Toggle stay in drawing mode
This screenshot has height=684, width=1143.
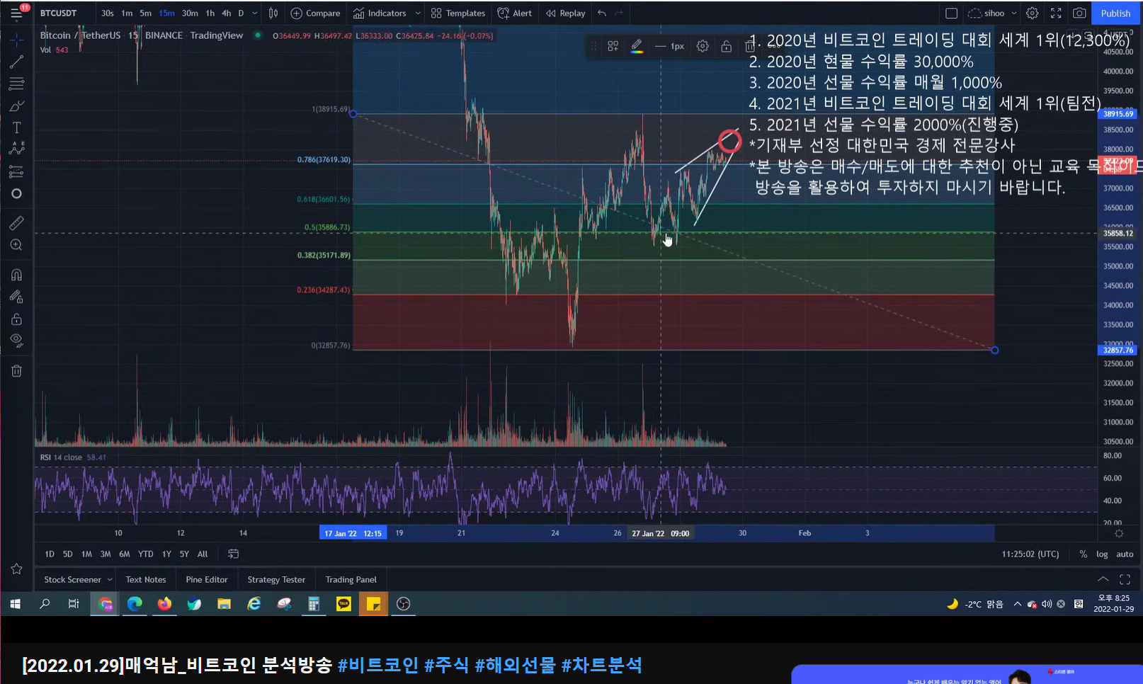pyautogui.click(x=16, y=297)
